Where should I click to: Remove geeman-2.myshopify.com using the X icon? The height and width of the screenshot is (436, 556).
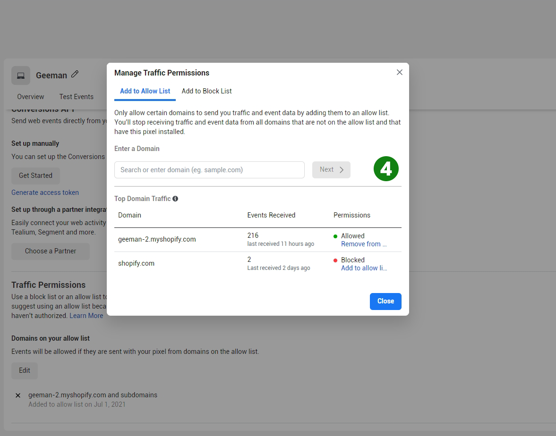coord(18,395)
